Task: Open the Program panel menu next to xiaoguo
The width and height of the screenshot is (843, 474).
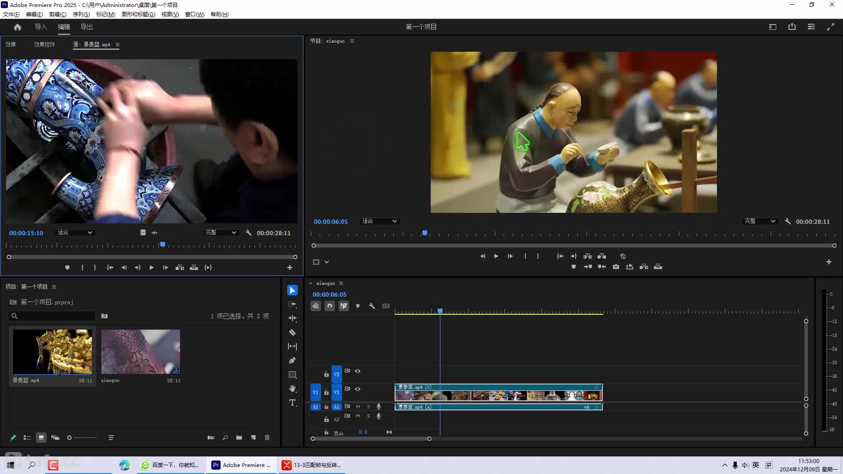Action: coord(352,41)
